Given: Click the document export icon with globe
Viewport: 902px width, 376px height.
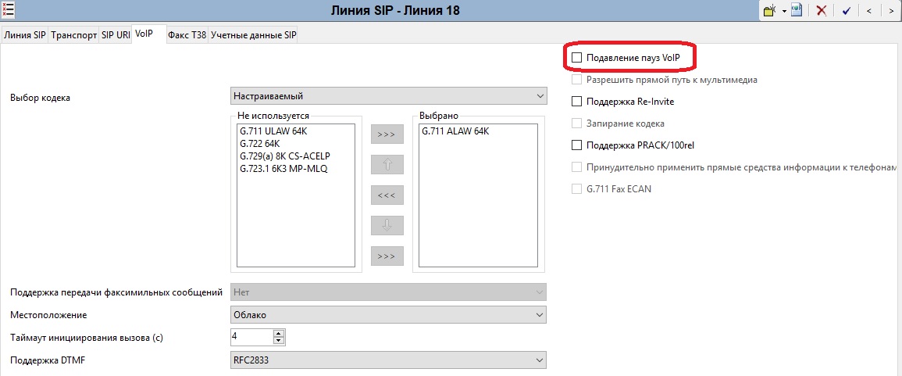Looking at the screenshot, I should point(796,11).
